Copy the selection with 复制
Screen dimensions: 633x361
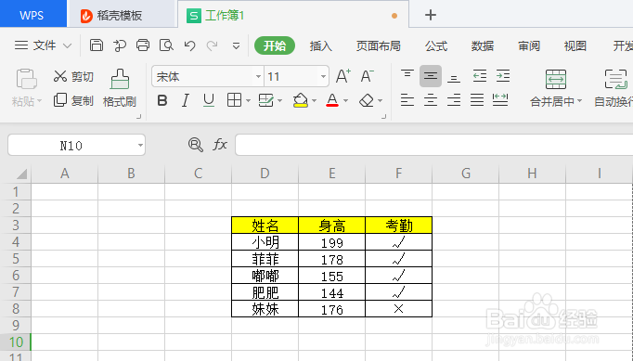73,99
